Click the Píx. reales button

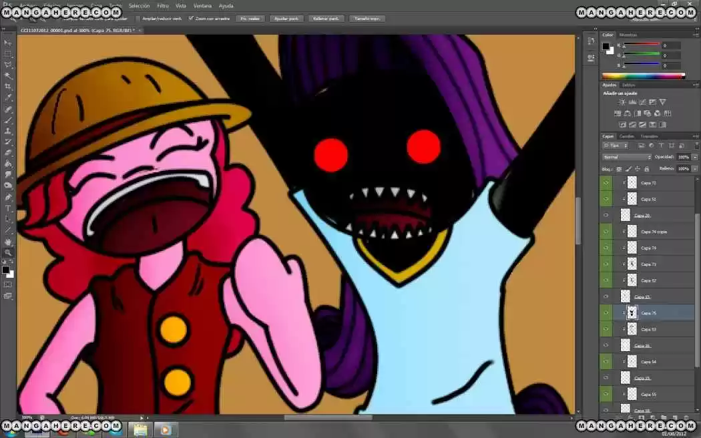(250, 19)
